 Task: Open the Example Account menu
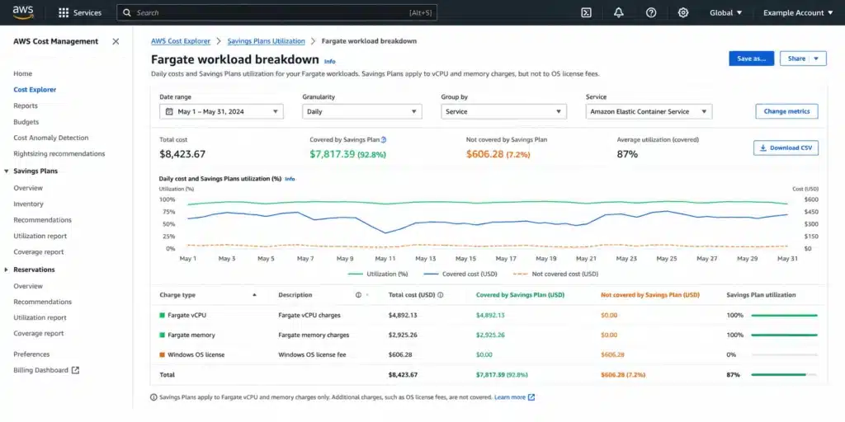coord(798,13)
